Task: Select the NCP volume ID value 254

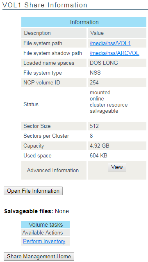Action: tap(94, 82)
